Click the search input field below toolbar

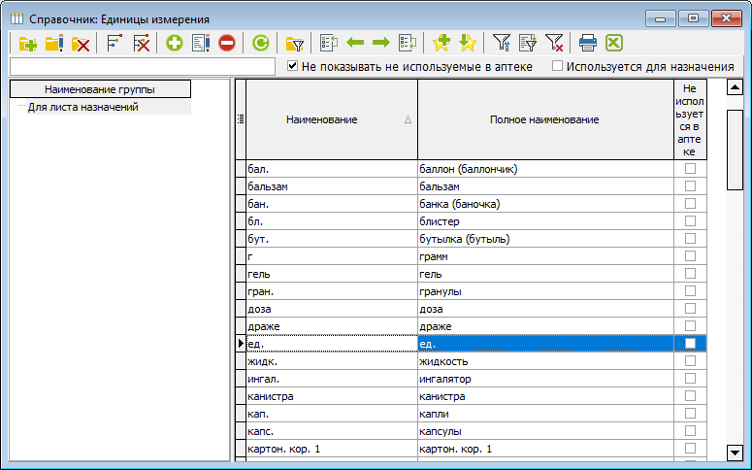pyautogui.click(x=142, y=66)
